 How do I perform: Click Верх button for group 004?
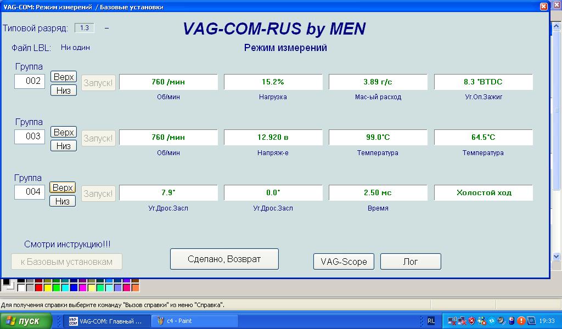point(63,188)
